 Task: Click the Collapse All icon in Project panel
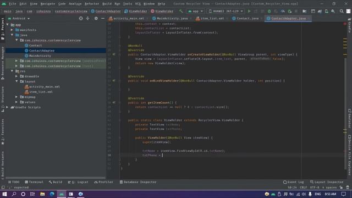[88, 18]
